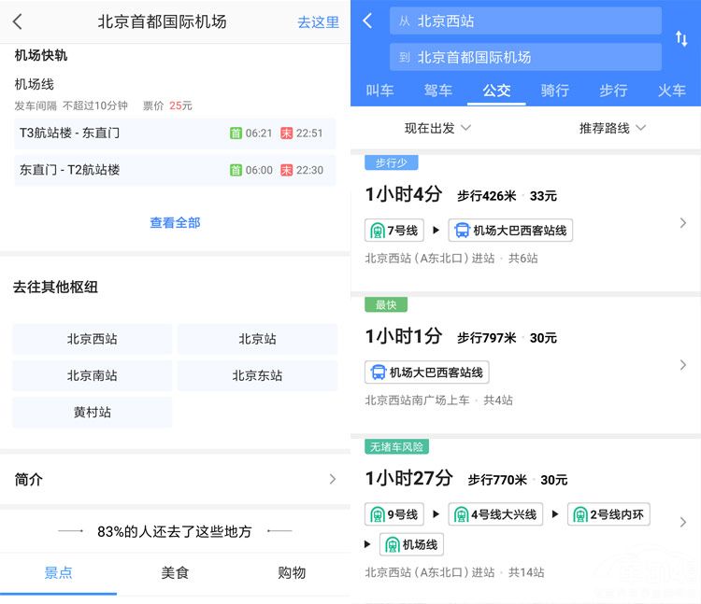Swap origin and destination with arrows icon

pos(681,38)
